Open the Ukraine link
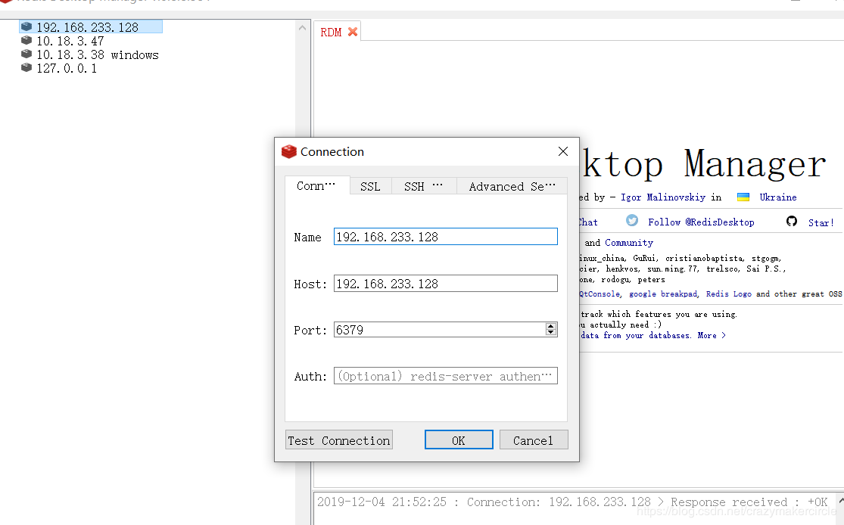Image resolution: width=844 pixels, height=525 pixels. 778,197
